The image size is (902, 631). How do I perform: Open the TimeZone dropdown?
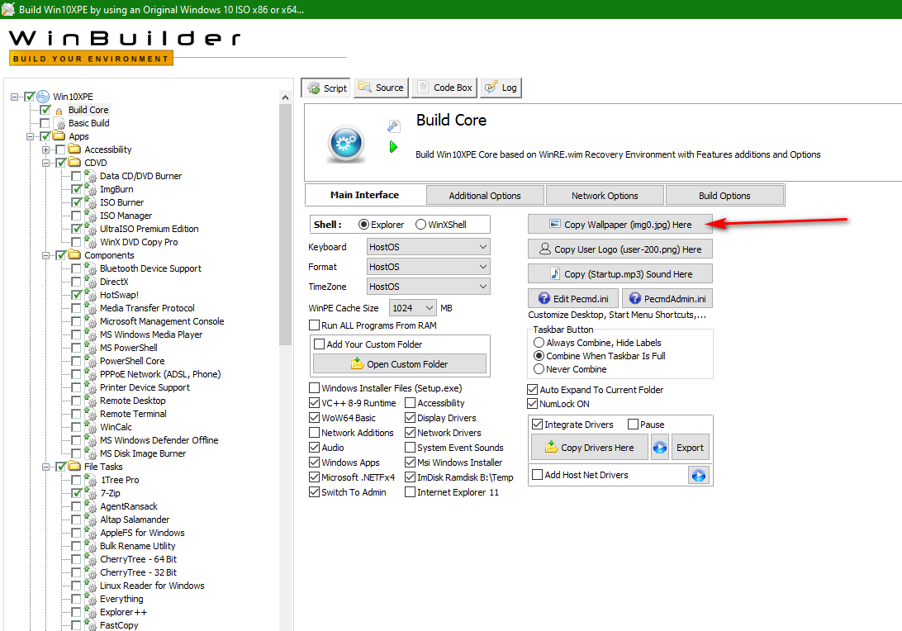click(x=429, y=287)
